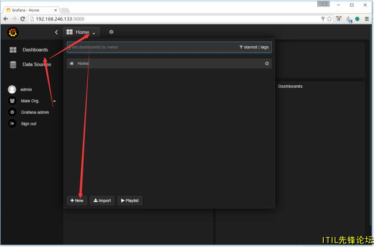The height and width of the screenshot is (247, 374).
Task: Close the Grafana - Home tab
Action: [x=56, y=10]
